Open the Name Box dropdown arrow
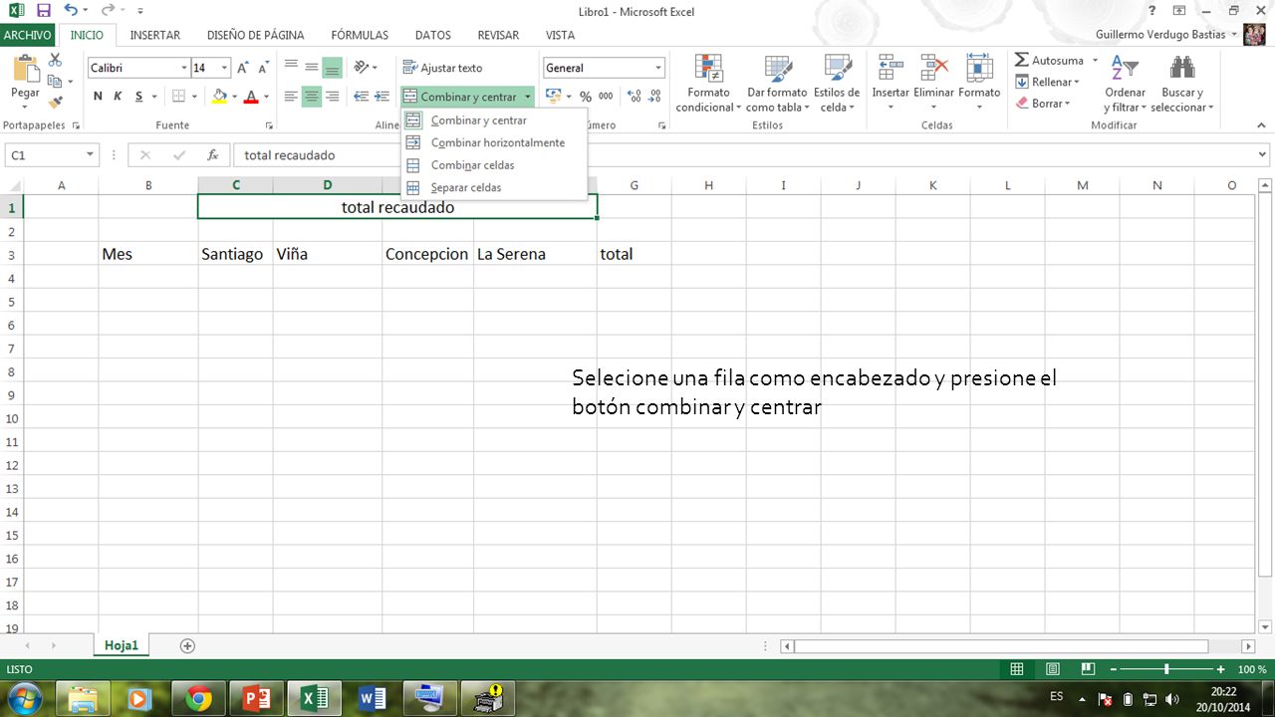This screenshot has width=1275, height=717. click(x=90, y=155)
